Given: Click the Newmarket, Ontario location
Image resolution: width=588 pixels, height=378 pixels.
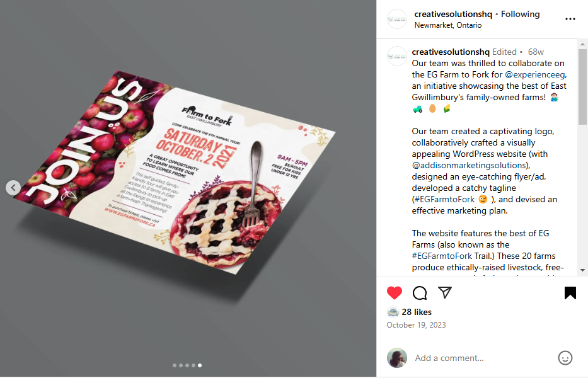Looking at the screenshot, I should tap(447, 25).
